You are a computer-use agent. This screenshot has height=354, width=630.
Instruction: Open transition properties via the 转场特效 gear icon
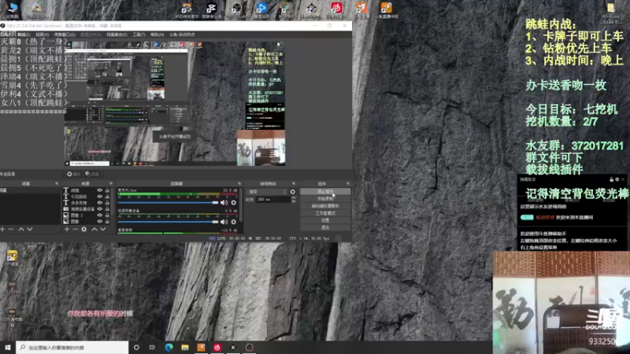point(292,192)
